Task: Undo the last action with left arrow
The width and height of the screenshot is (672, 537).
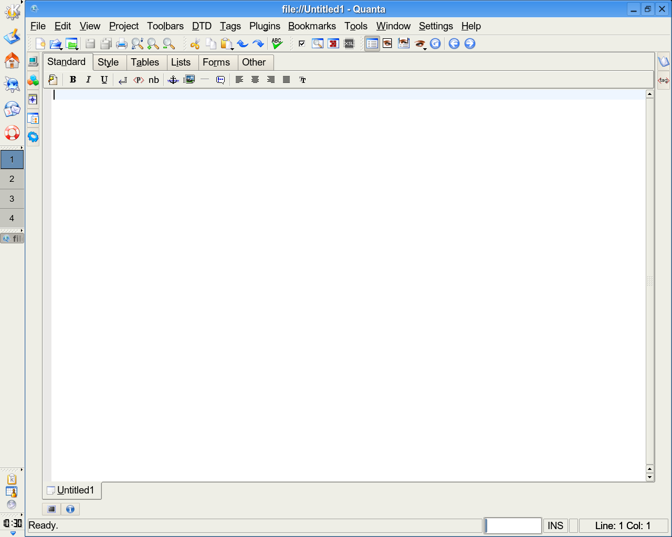Action: tap(243, 44)
